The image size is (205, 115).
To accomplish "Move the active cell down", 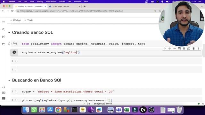I will 169,49.
